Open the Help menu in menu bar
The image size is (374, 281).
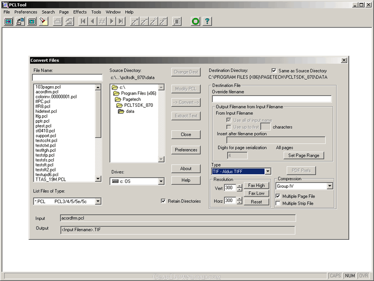tap(129, 12)
